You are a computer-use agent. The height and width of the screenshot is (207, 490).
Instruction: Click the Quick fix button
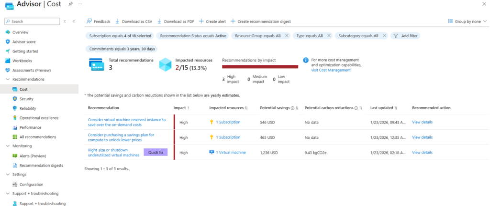pyautogui.click(x=156, y=153)
